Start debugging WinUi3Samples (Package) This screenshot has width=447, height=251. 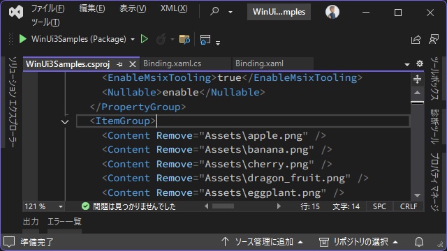[22, 39]
